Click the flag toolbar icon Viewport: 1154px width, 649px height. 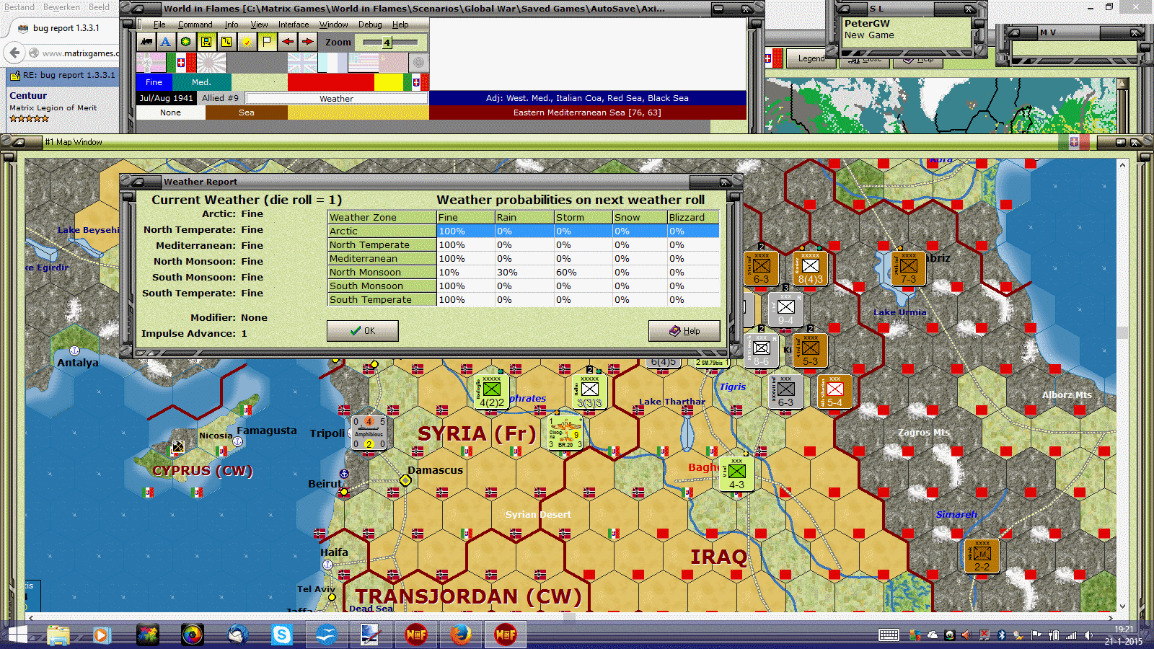point(267,42)
